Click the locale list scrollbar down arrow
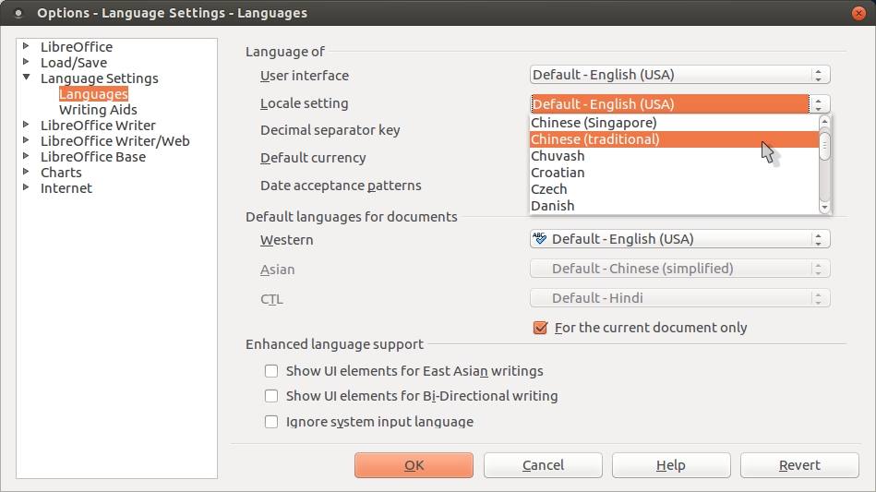This screenshot has width=876, height=492. point(825,207)
